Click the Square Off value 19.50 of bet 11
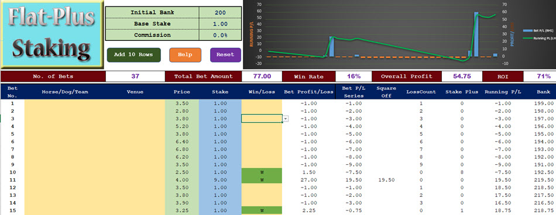Viewport: 556px width, 215px height. pyautogui.click(x=386, y=180)
